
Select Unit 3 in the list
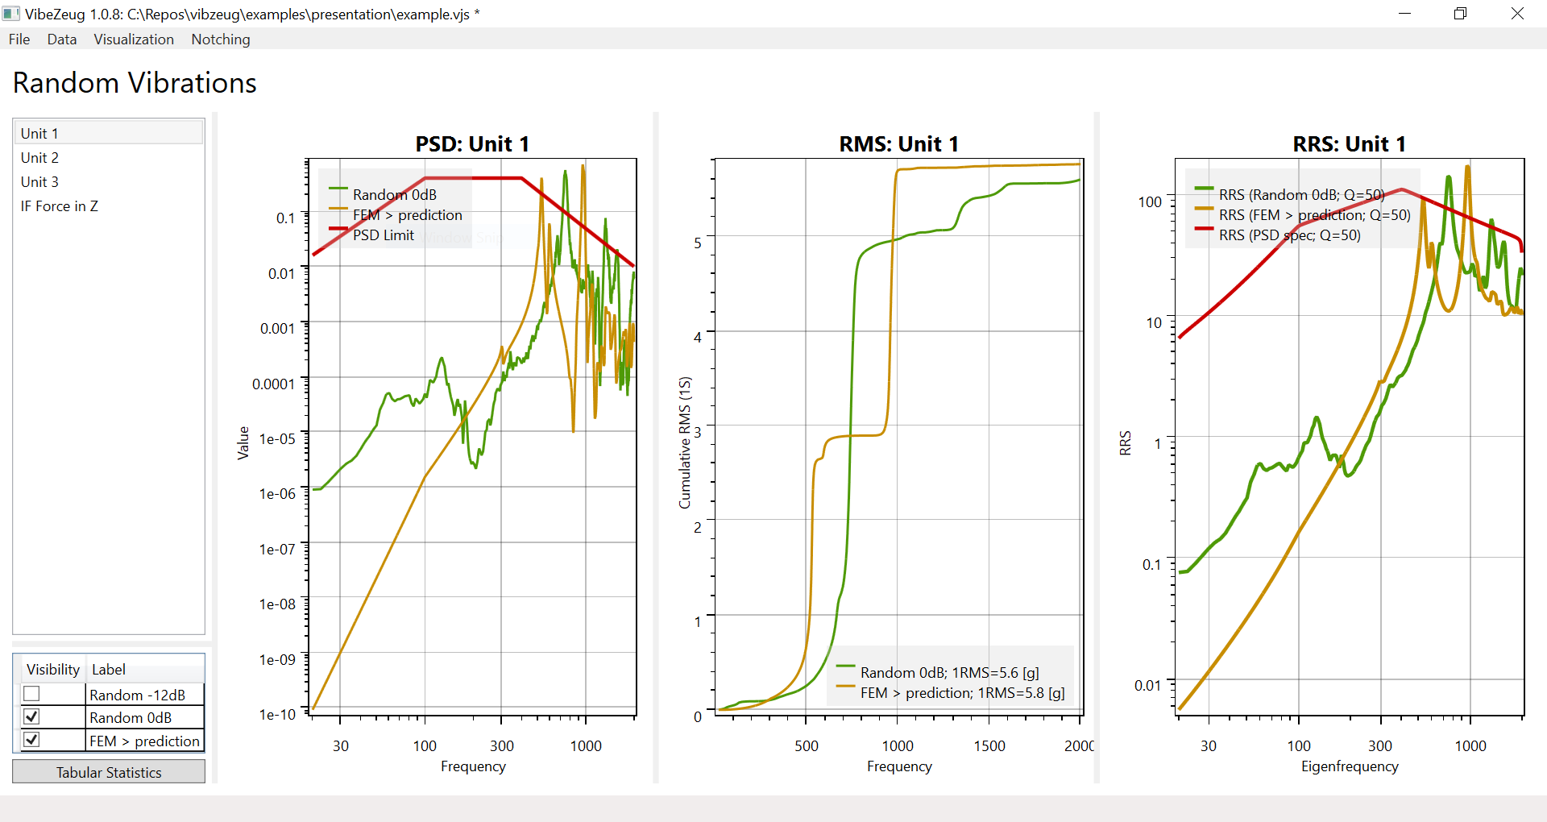39,181
